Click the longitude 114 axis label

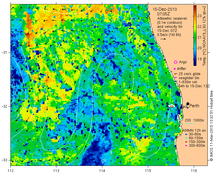coord(102,171)
